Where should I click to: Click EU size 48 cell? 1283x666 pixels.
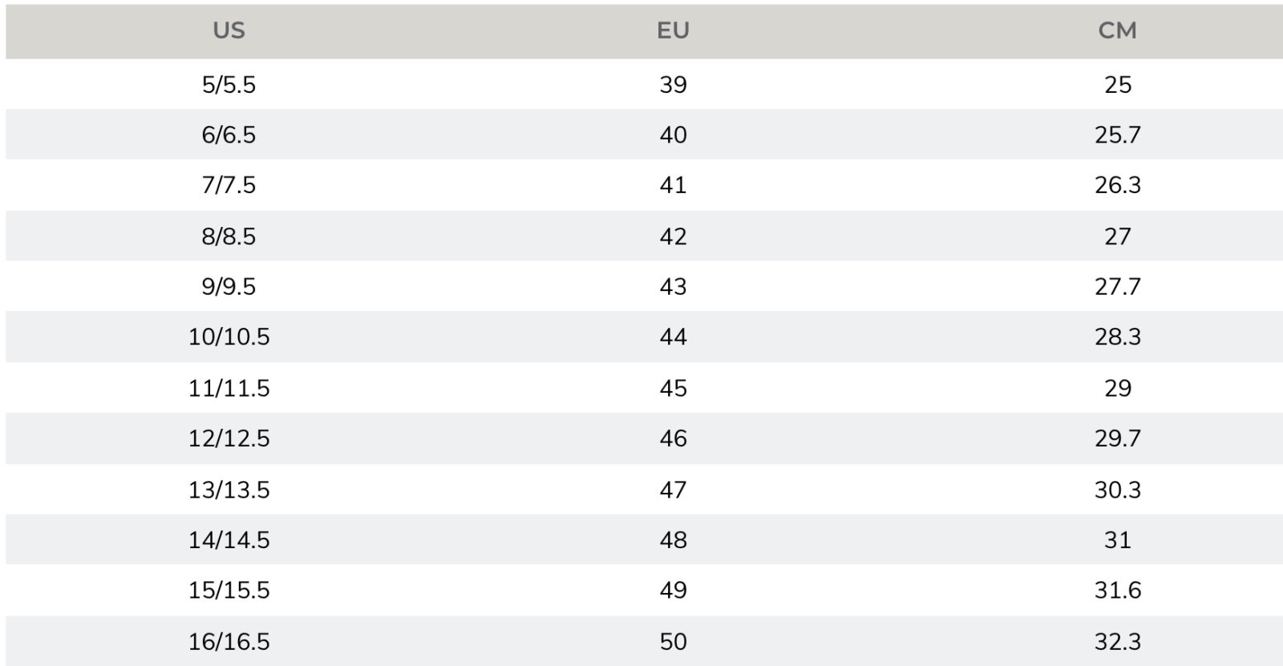tap(673, 540)
